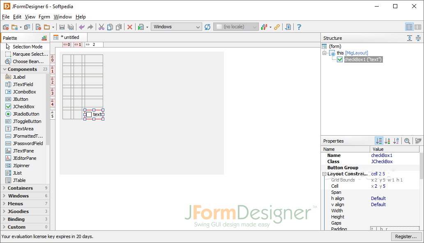Select JRadioButton from the palette
424x243 pixels.
[x=26, y=114]
